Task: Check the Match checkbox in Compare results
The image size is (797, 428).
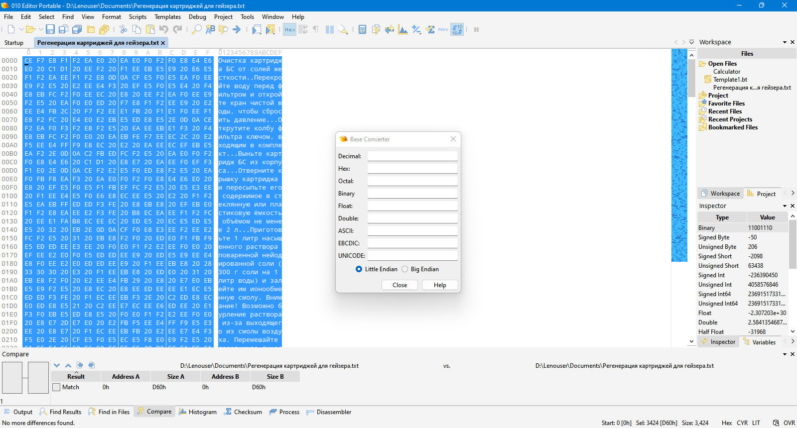Action: pyautogui.click(x=56, y=387)
